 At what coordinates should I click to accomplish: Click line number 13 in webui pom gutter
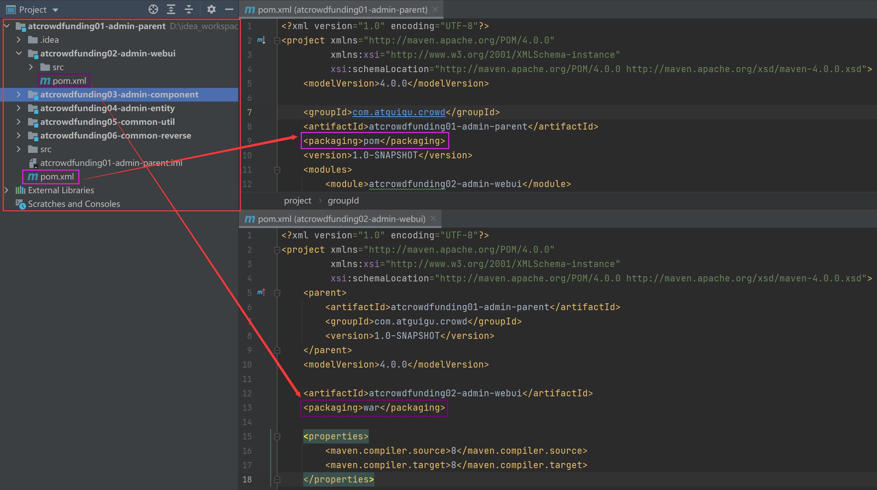tap(247, 408)
